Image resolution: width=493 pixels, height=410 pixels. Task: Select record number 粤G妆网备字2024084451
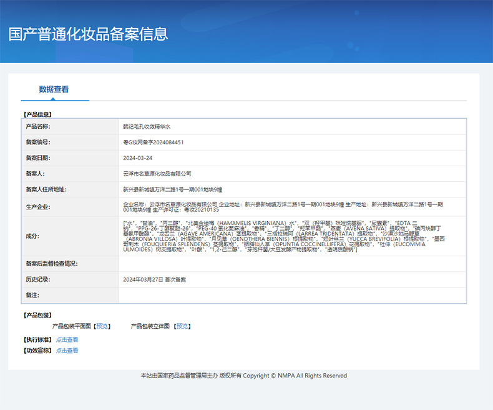point(153,142)
